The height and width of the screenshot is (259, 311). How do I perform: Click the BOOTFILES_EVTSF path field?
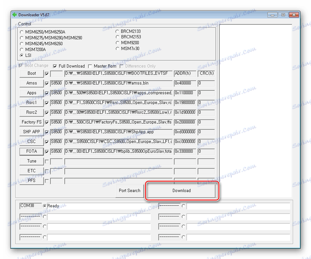pos(118,73)
